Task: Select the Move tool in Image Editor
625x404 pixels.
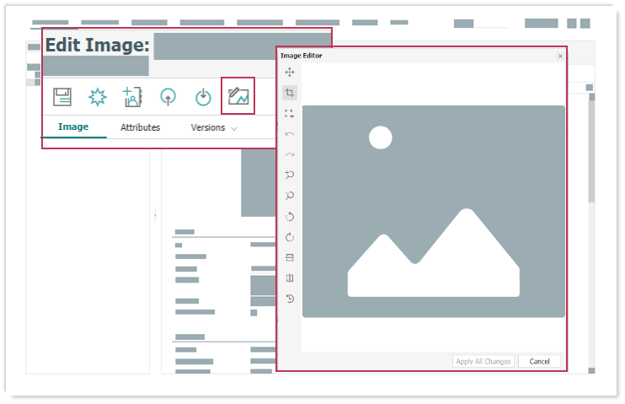Action: coord(290,73)
